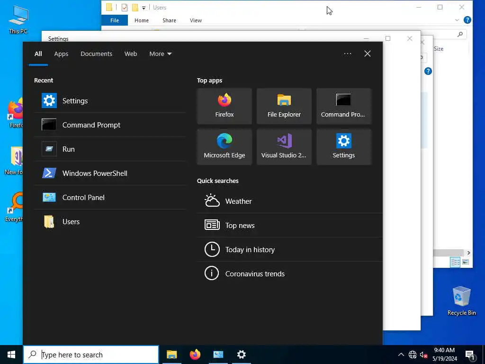The image size is (485, 364).
Task: Click Explorer horizontal scrollbar right arrow
Action: pyautogui.click(x=468, y=253)
